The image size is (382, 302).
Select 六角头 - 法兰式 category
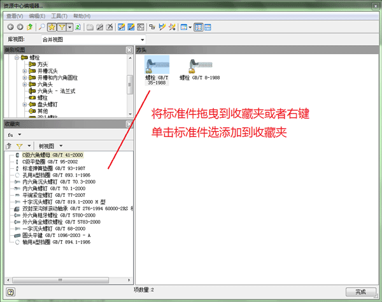[56, 91]
